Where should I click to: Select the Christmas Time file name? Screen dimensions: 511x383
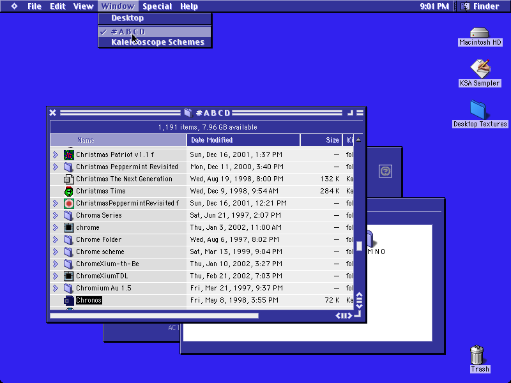tap(101, 191)
